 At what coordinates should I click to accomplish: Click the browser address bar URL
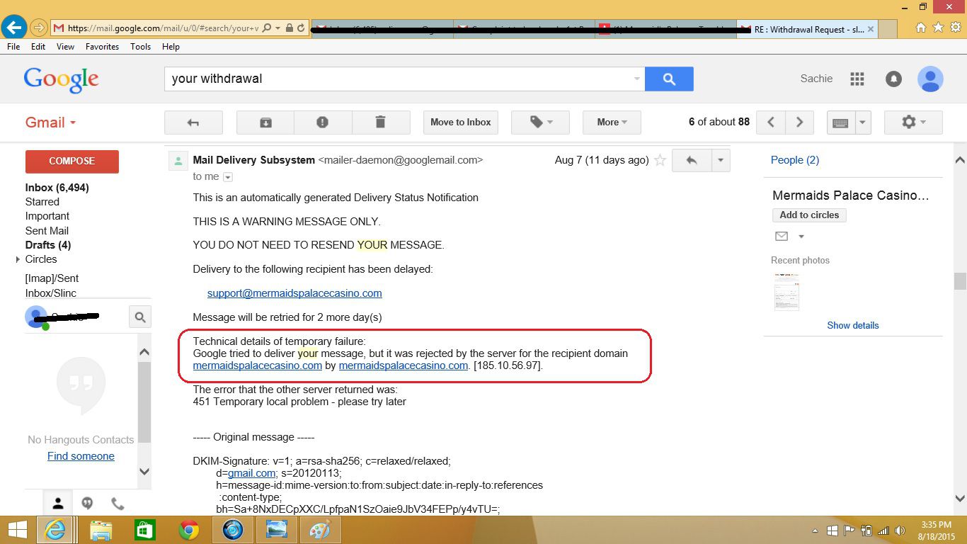(x=164, y=28)
